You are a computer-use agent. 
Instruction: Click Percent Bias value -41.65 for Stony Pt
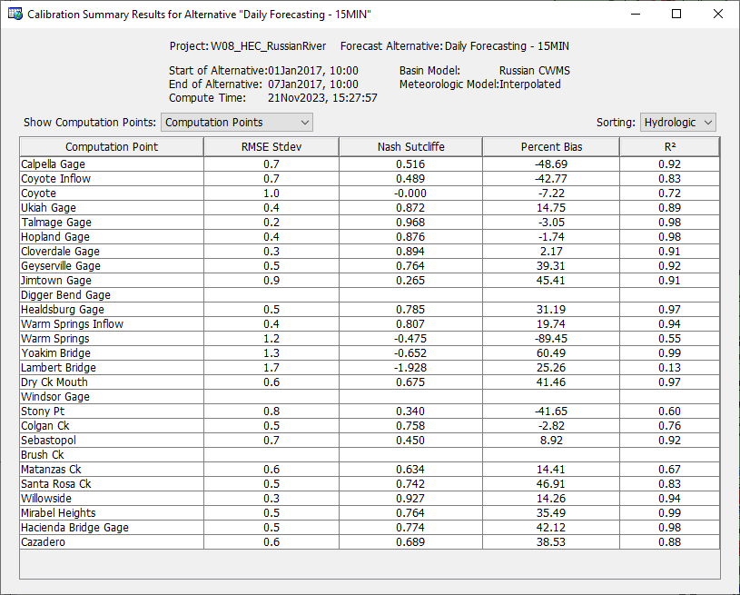[x=551, y=412]
